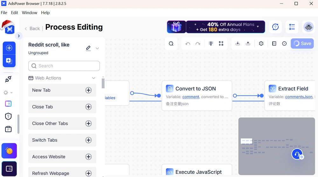Image resolution: width=318 pixels, height=177 pixels.
Task: Add the Close Other Tabs action
Action: point(88,124)
